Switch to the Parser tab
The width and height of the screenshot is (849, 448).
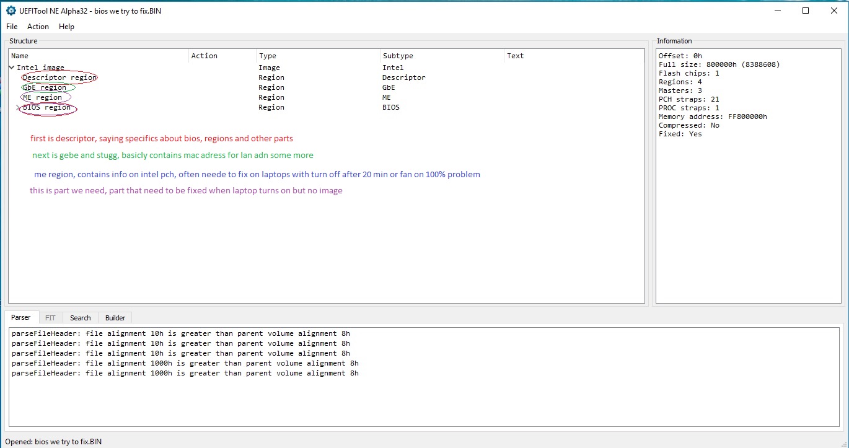click(x=20, y=317)
